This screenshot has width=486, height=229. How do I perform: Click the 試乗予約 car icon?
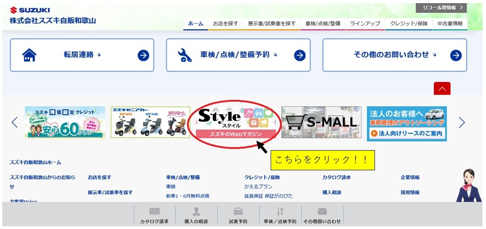coord(238,212)
